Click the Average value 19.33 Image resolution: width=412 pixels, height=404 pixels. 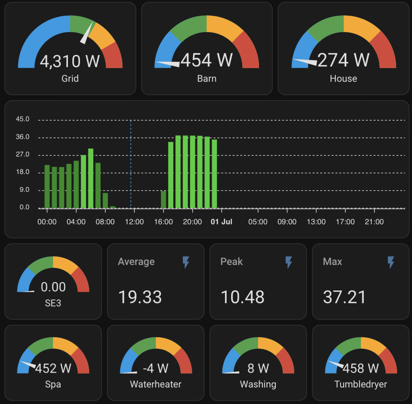(x=140, y=297)
